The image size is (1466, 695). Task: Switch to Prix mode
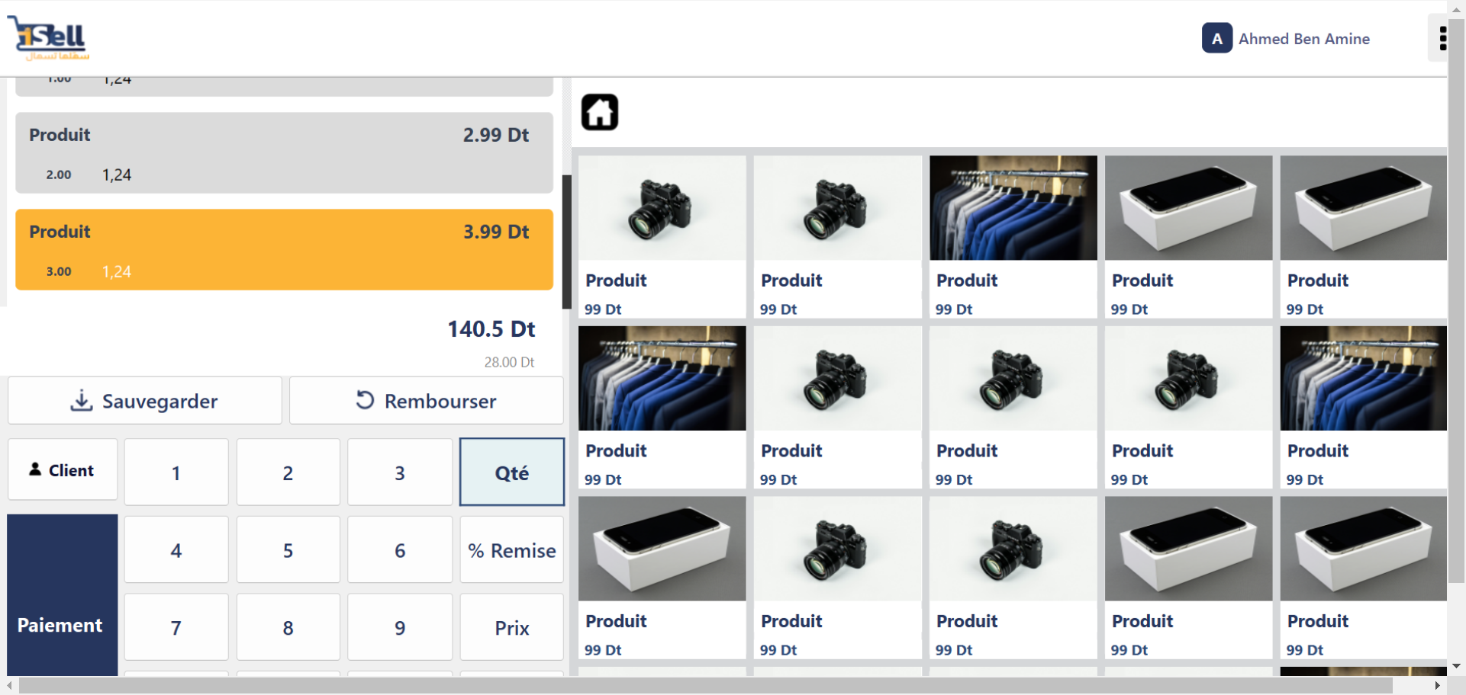(x=512, y=628)
